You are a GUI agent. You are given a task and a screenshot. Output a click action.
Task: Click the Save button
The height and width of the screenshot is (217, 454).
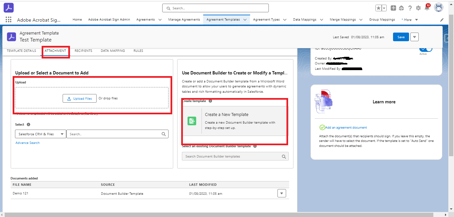click(x=401, y=37)
